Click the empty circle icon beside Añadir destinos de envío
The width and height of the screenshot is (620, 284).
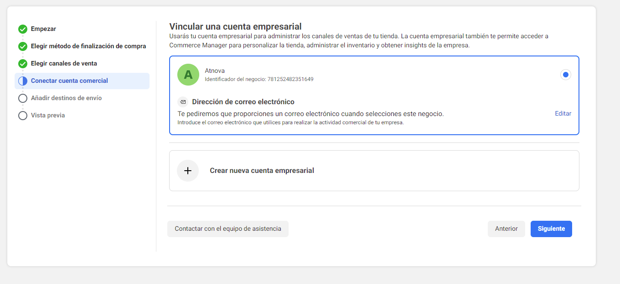pyautogui.click(x=23, y=98)
